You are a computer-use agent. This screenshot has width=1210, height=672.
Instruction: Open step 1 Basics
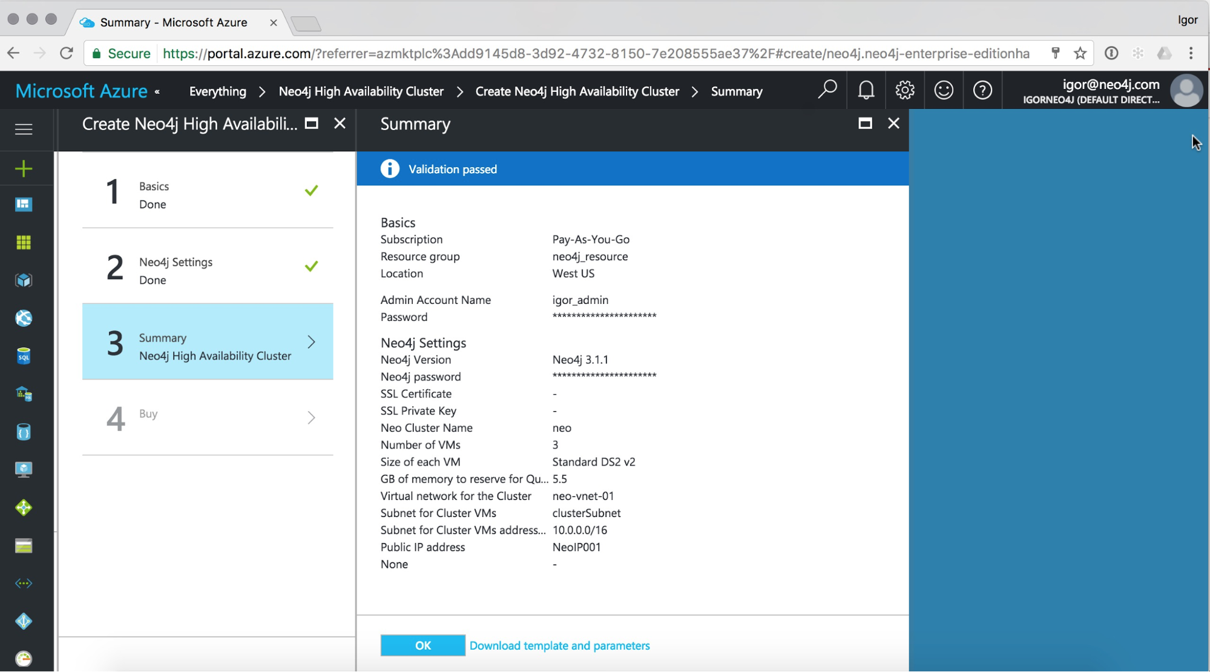208,191
